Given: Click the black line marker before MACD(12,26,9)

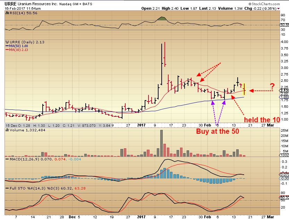Looking at the screenshot, I should pyautogui.click(x=7, y=159).
